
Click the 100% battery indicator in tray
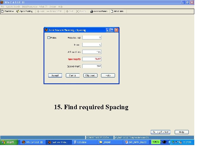(155, 142)
